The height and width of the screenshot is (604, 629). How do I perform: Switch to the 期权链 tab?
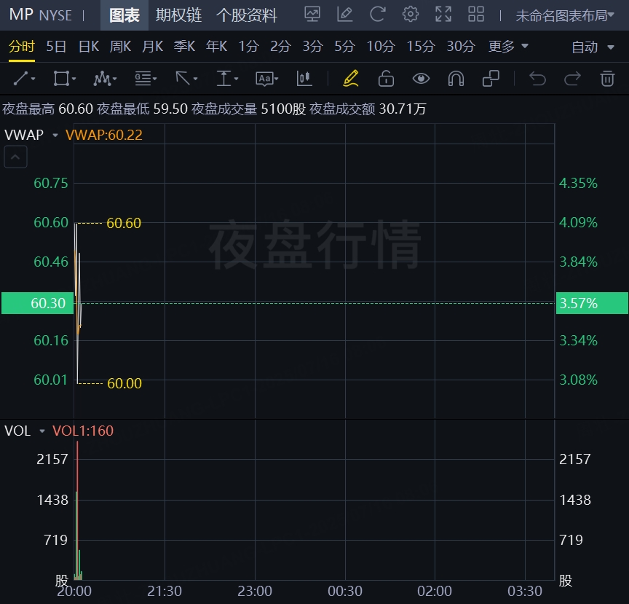coord(179,15)
